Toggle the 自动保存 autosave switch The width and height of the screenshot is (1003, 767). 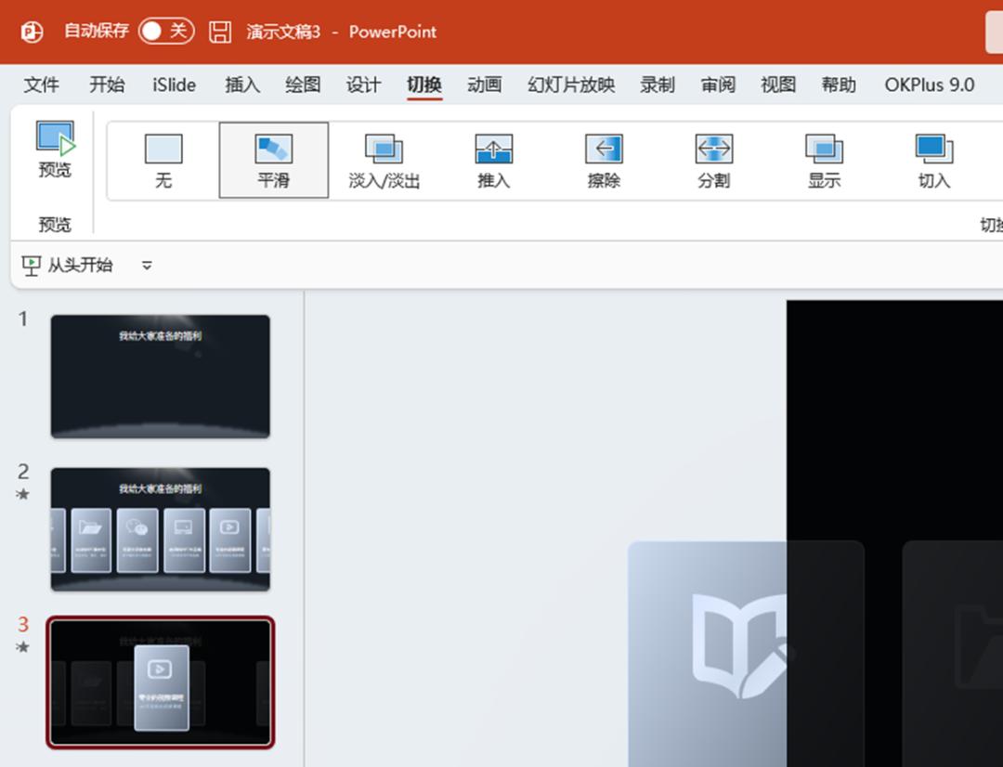[165, 32]
